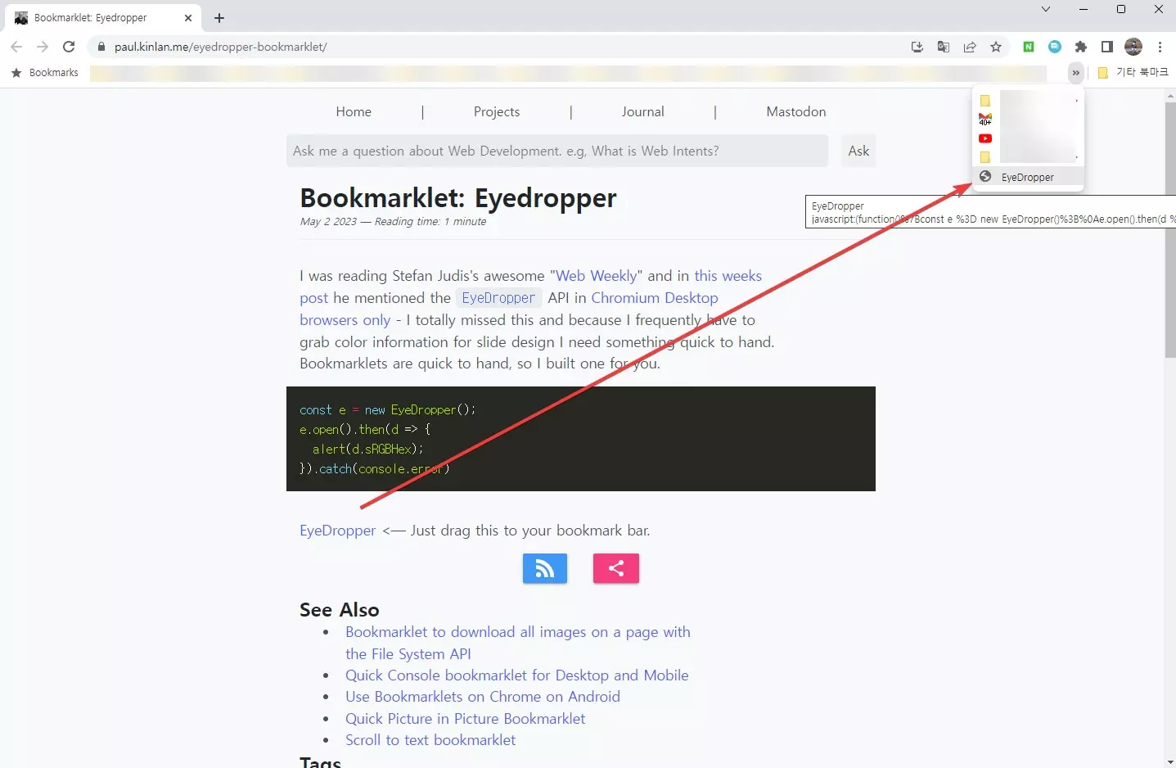1176x768 pixels.
Task: Click the page vertical scrollbar thumb
Action: click(1170, 231)
